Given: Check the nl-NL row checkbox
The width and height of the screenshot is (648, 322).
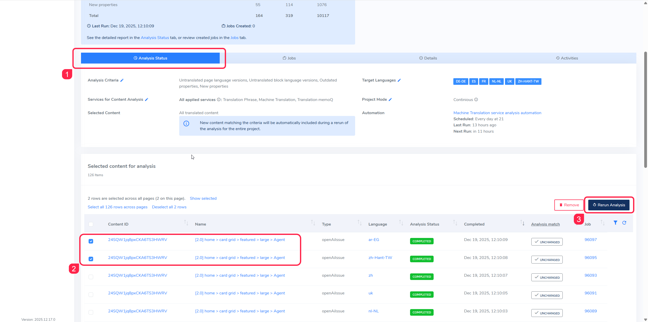Looking at the screenshot, I should click(91, 312).
